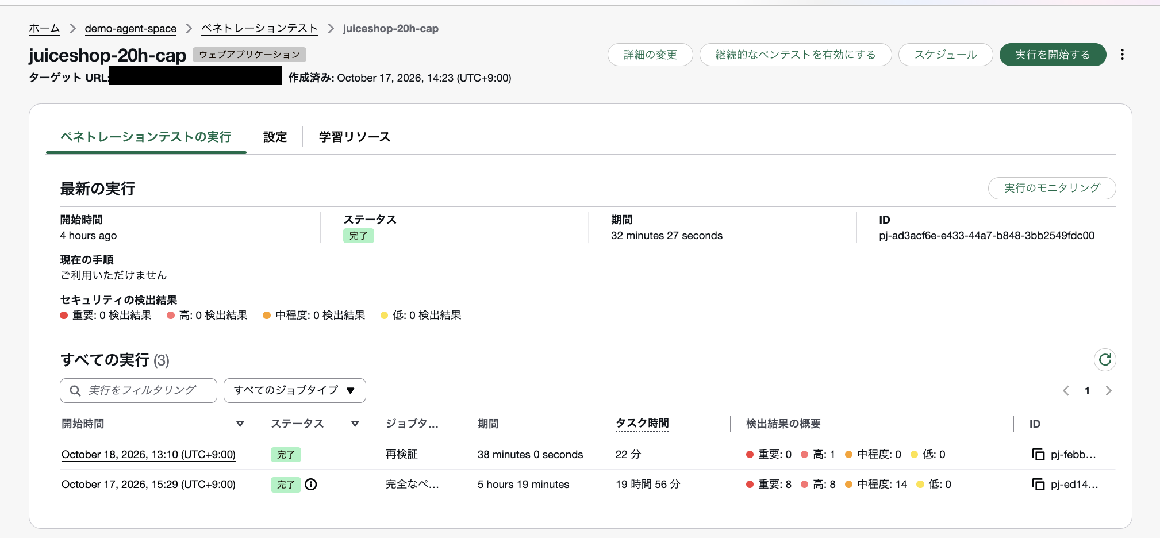Click page number 1 in pagination
1160x538 pixels.
click(1087, 391)
